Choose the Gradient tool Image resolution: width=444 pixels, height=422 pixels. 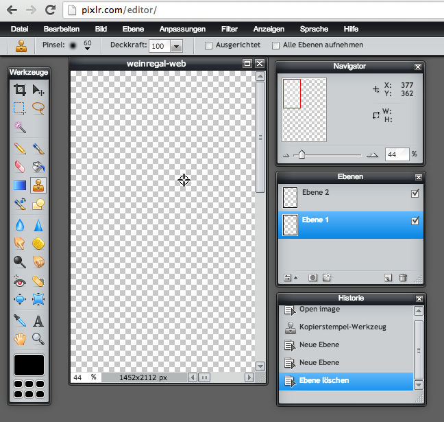coord(20,185)
